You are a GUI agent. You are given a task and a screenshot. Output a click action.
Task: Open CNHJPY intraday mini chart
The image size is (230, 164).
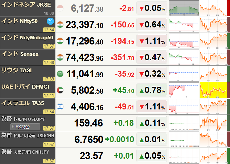(184, 156)
